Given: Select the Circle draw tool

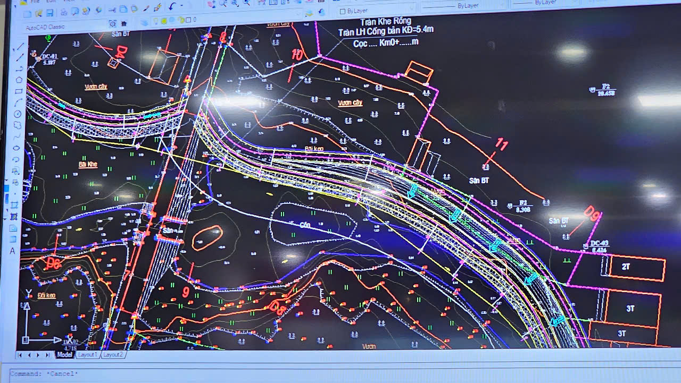Looking at the screenshot, I should click(18, 114).
